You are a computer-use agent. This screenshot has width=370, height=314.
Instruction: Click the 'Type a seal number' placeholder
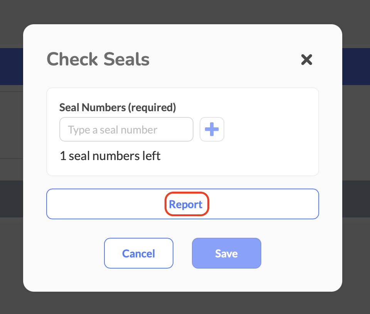tap(113, 130)
